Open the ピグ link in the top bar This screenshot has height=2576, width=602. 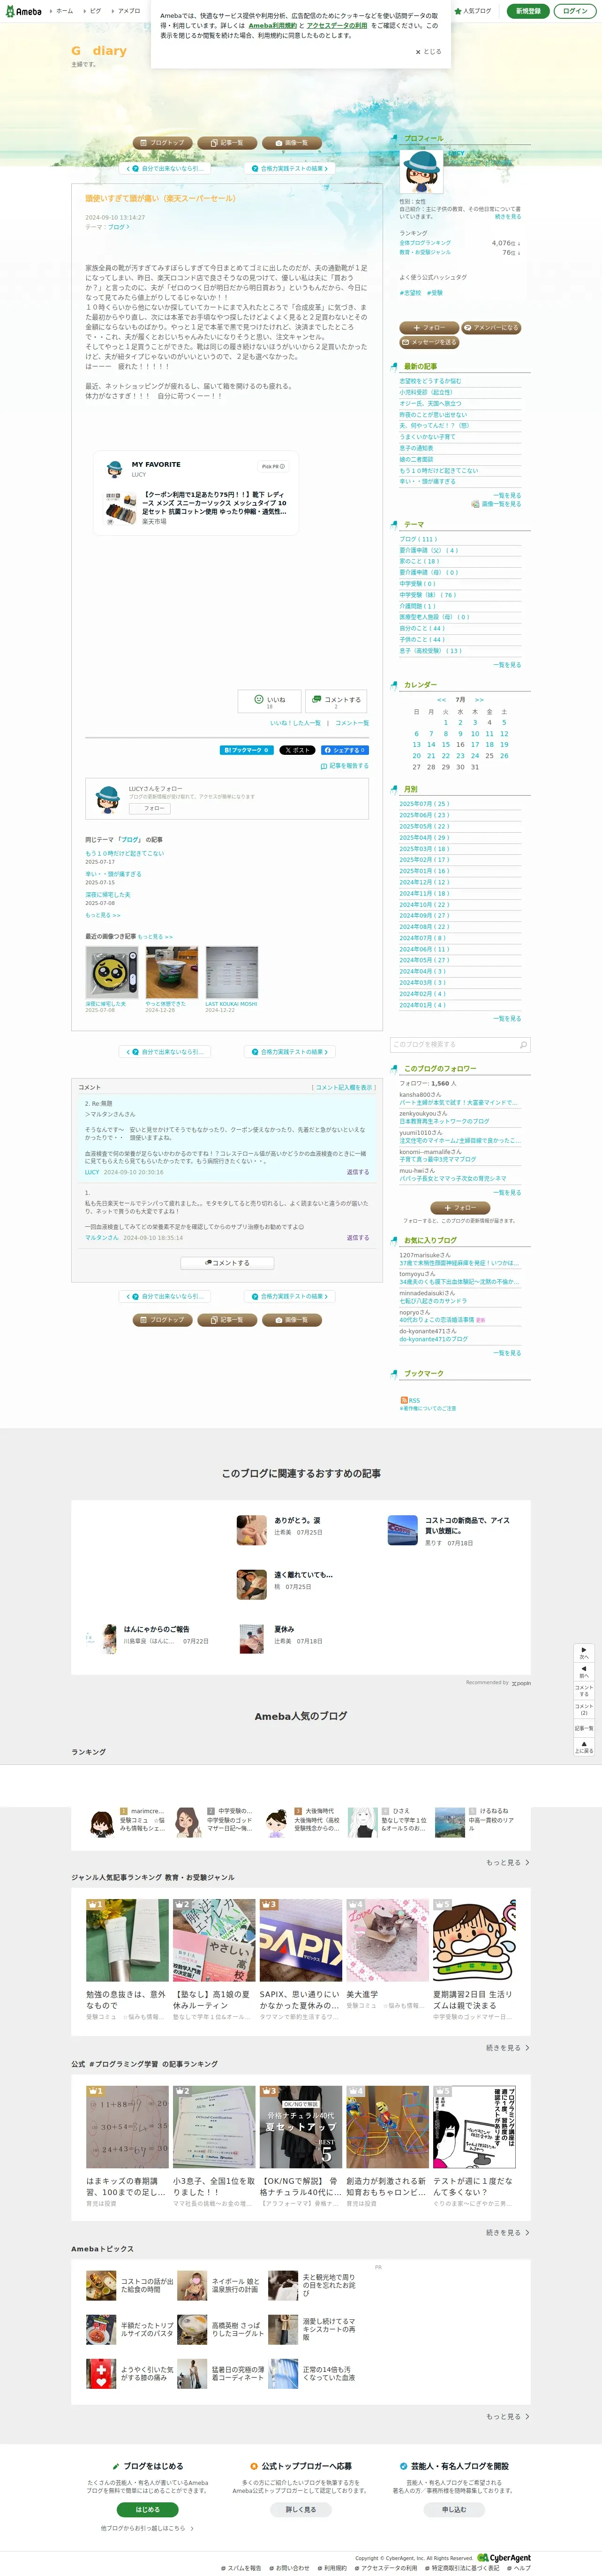click(92, 11)
